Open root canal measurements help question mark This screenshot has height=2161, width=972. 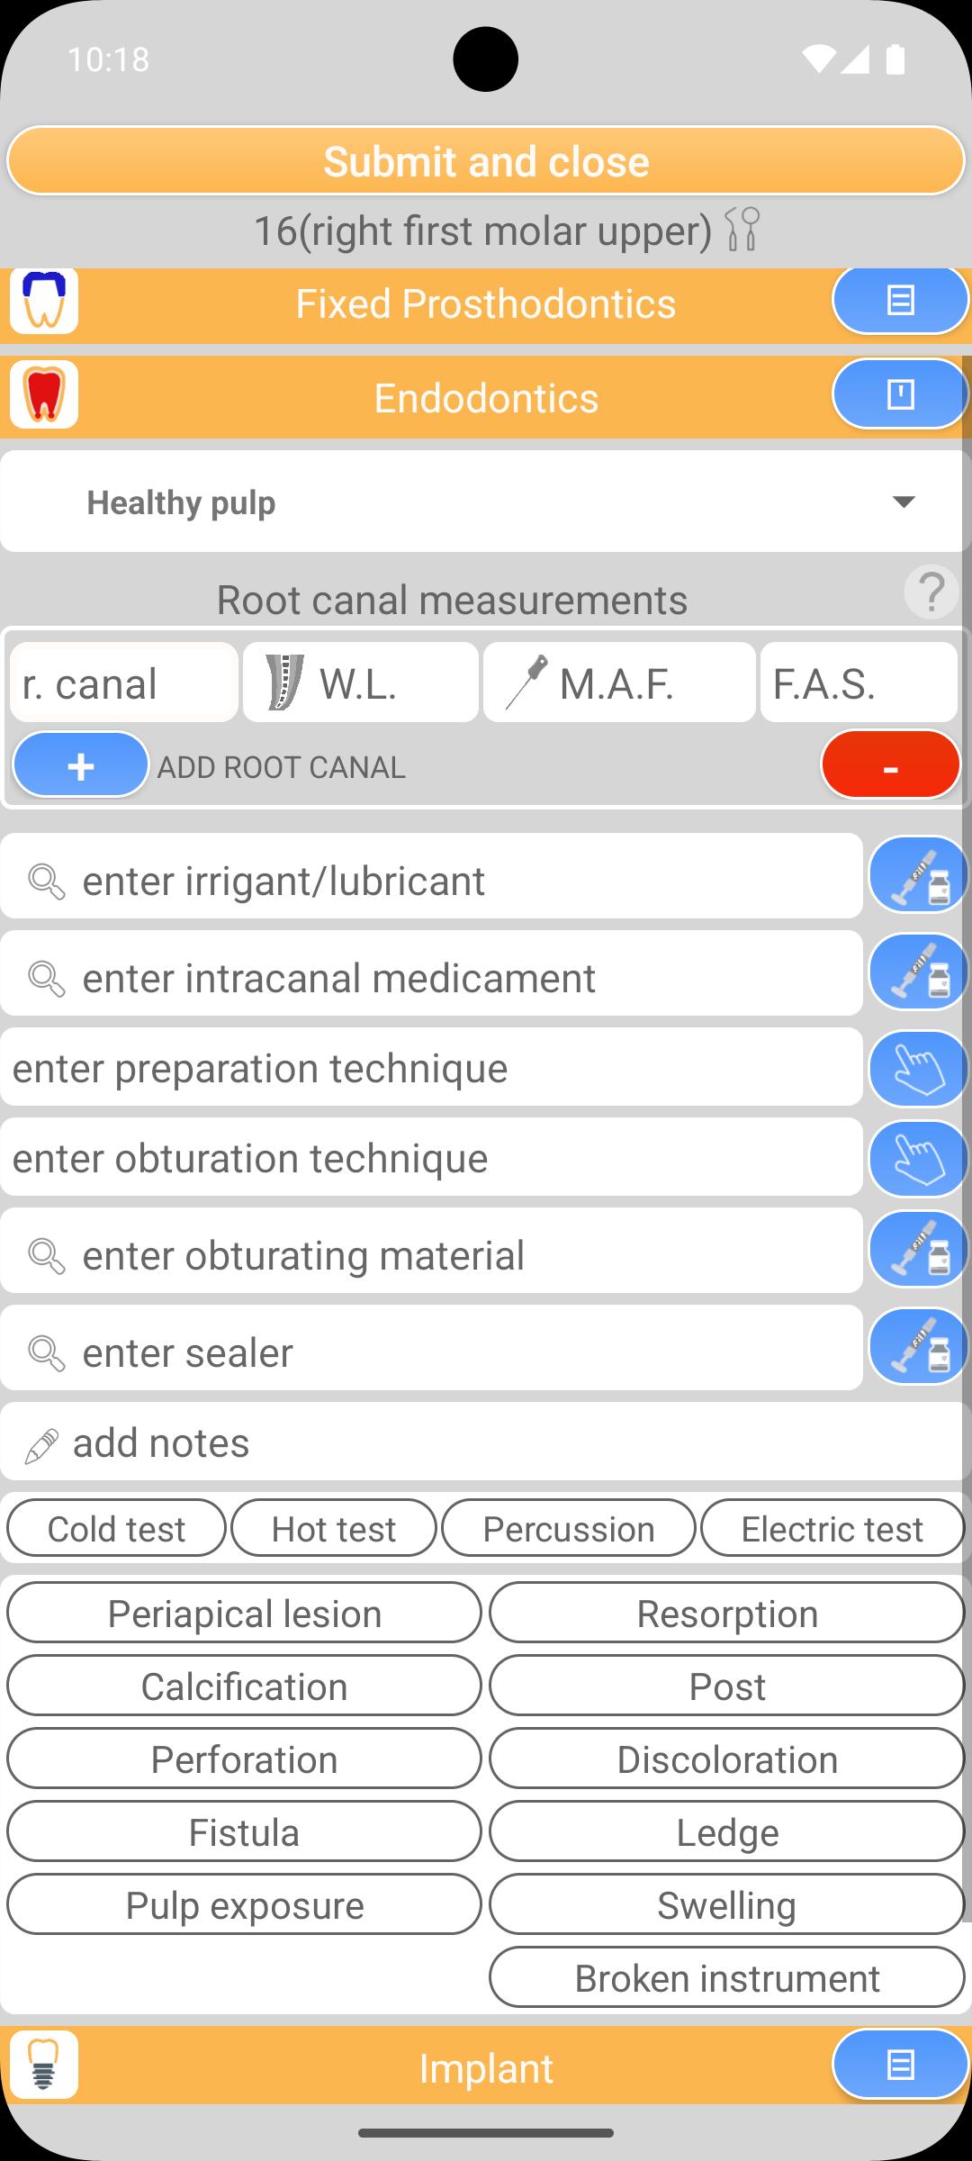click(x=931, y=592)
